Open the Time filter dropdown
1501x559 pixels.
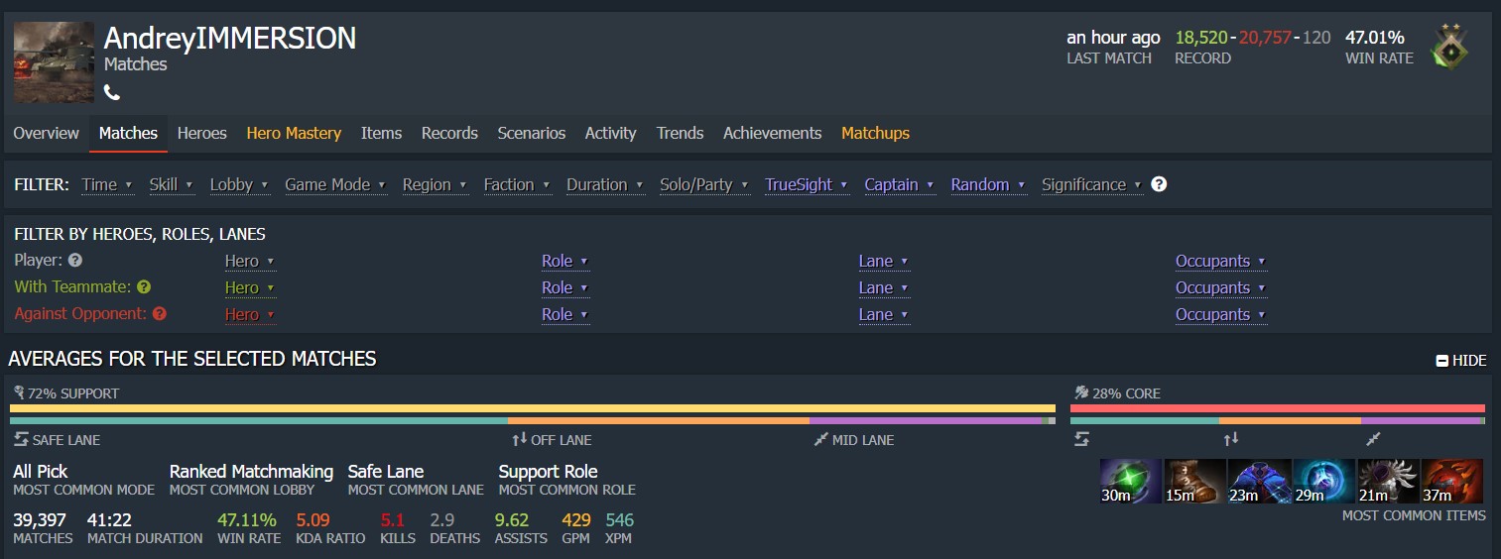pyautogui.click(x=107, y=184)
